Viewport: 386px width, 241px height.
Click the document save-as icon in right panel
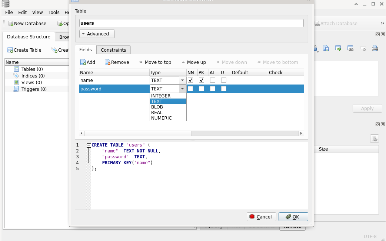pos(326,48)
